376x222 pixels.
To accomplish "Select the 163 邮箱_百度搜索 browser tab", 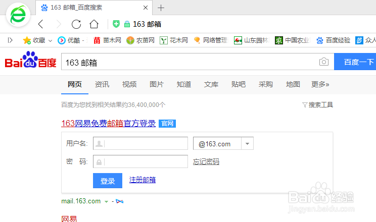I will (x=94, y=8).
